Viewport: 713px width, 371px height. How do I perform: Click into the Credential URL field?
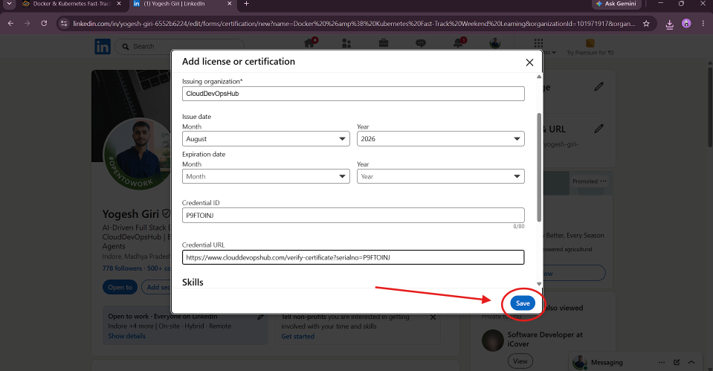click(x=353, y=257)
